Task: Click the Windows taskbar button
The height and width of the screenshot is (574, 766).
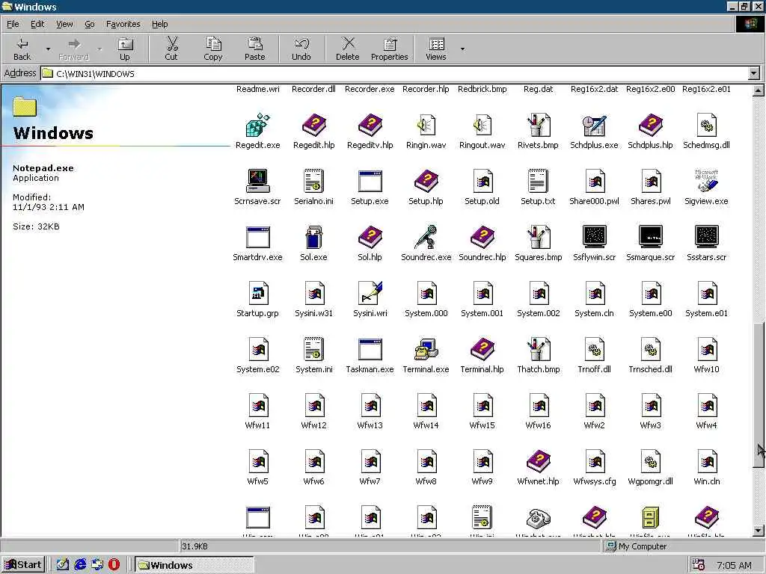Action: 194,565
